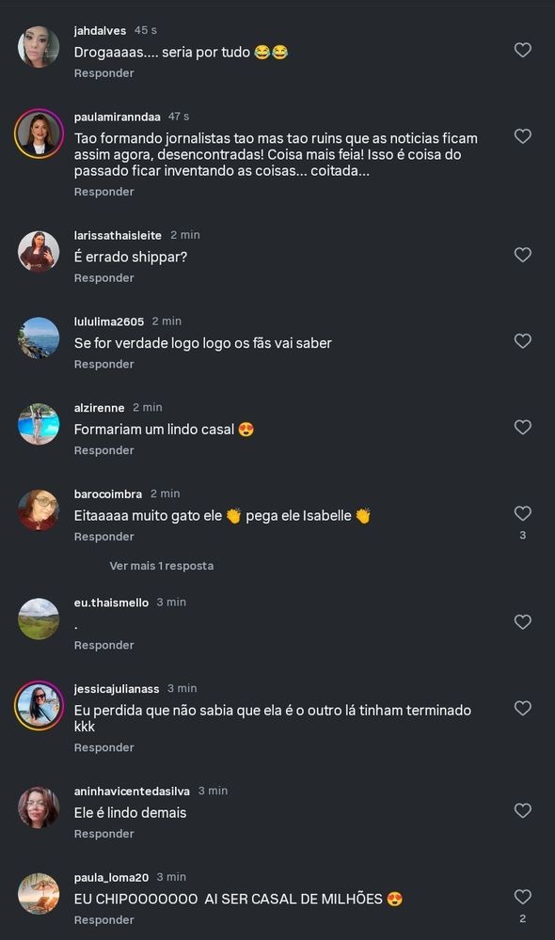
Task: Reply to jahdalves via Responder
Action: [x=103, y=73]
